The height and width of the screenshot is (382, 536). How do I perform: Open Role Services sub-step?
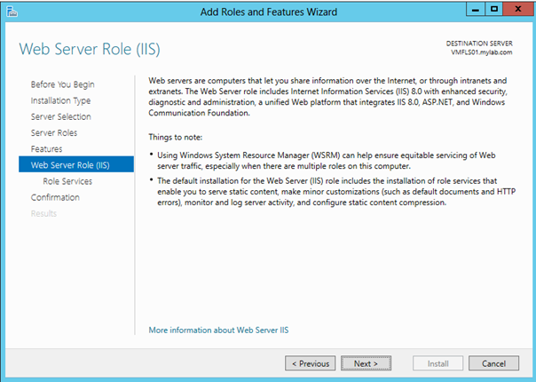67,181
